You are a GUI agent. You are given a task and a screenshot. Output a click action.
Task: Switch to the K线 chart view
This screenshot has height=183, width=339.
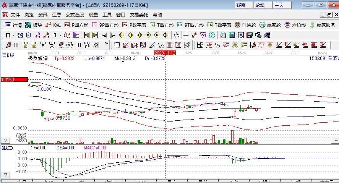pyautogui.click(x=53, y=25)
